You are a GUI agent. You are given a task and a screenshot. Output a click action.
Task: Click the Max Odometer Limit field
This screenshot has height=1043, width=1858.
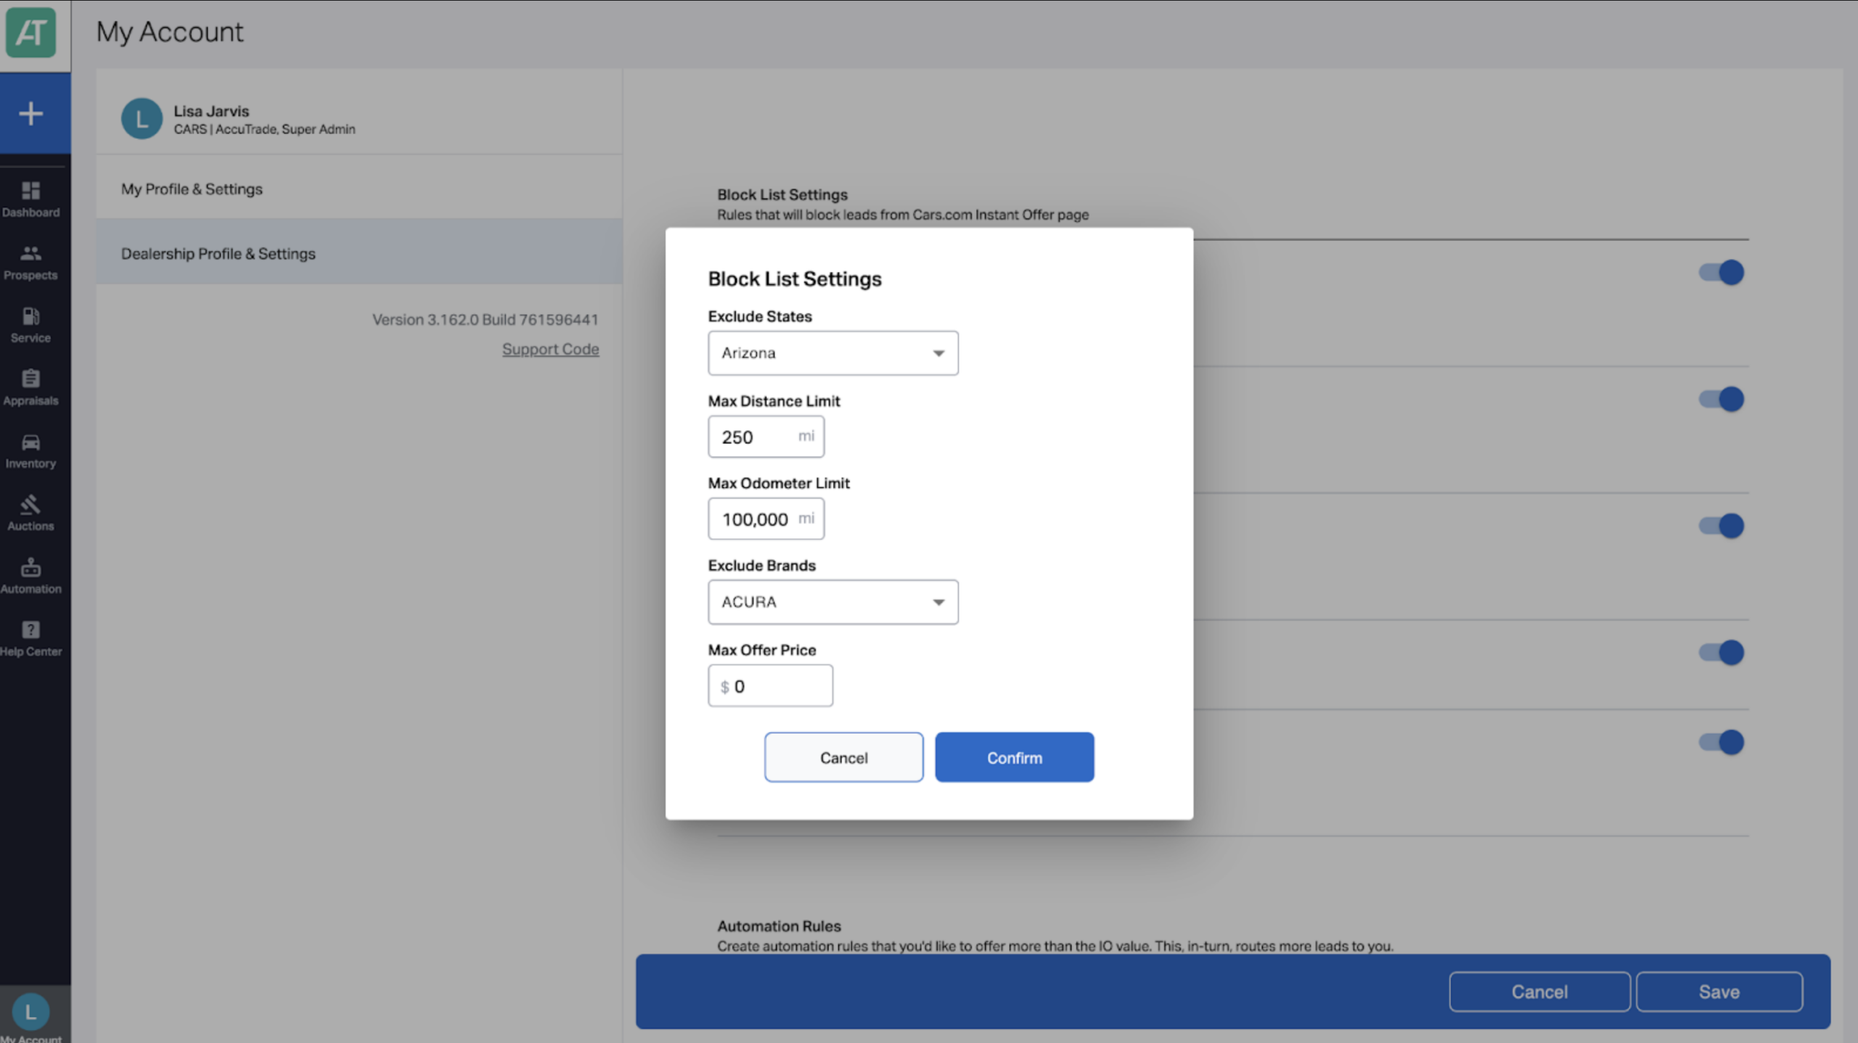point(766,519)
